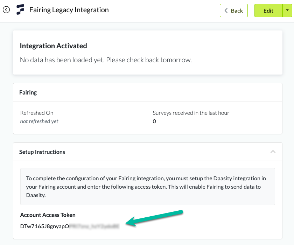Image resolution: width=294 pixels, height=245 pixels.
Task: Click the Fairing panel header
Action: pos(28,92)
